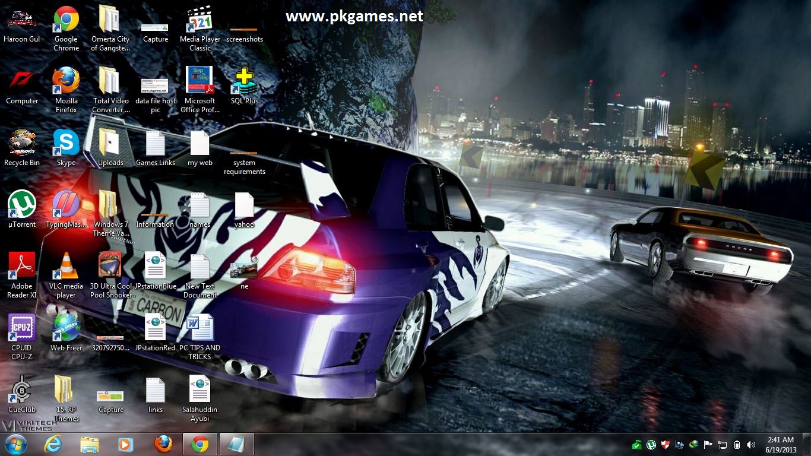This screenshot has width=811, height=456.
Task: Select the 'ne' image thumbnail icon
Action: [x=244, y=273]
